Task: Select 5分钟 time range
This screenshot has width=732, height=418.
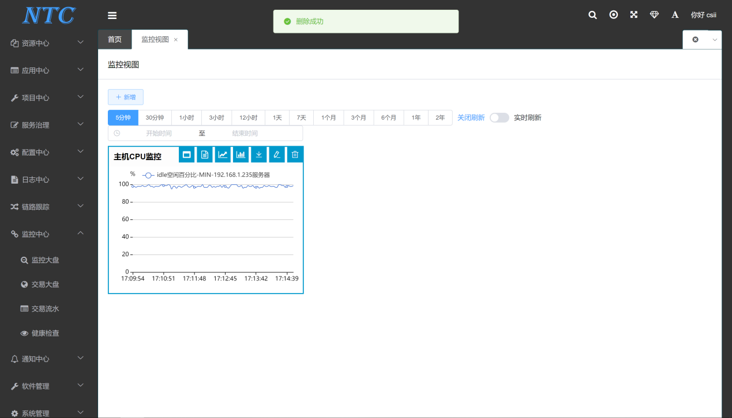Action: (123, 117)
